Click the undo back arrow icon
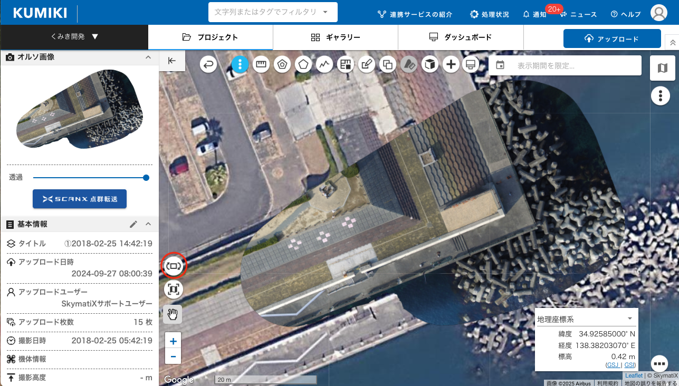Viewport: 679px width, 386px height. click(x=209, y=64)
